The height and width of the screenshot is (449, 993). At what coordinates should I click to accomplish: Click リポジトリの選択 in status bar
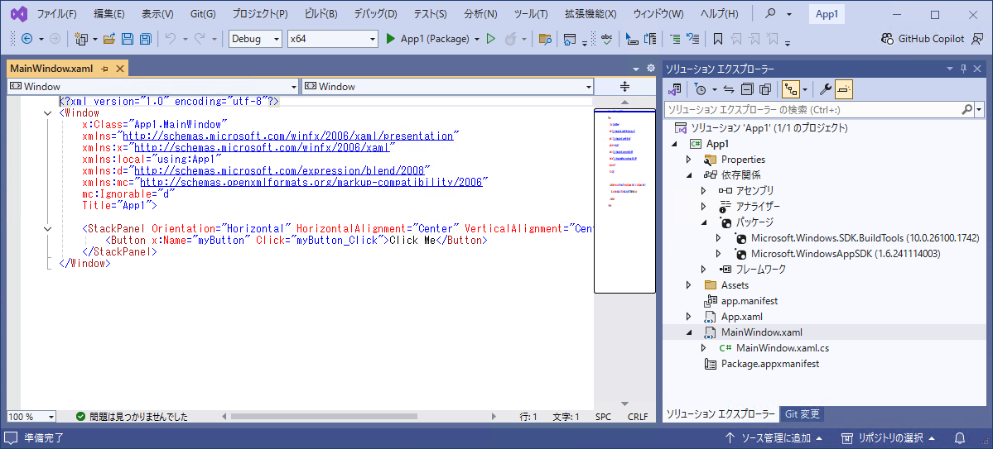889,437
